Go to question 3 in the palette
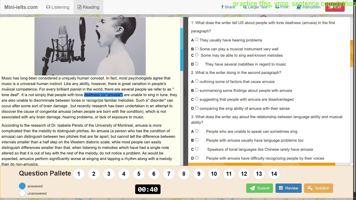The height and width of the screenshot is (200, 356). [x=109, y=174]
